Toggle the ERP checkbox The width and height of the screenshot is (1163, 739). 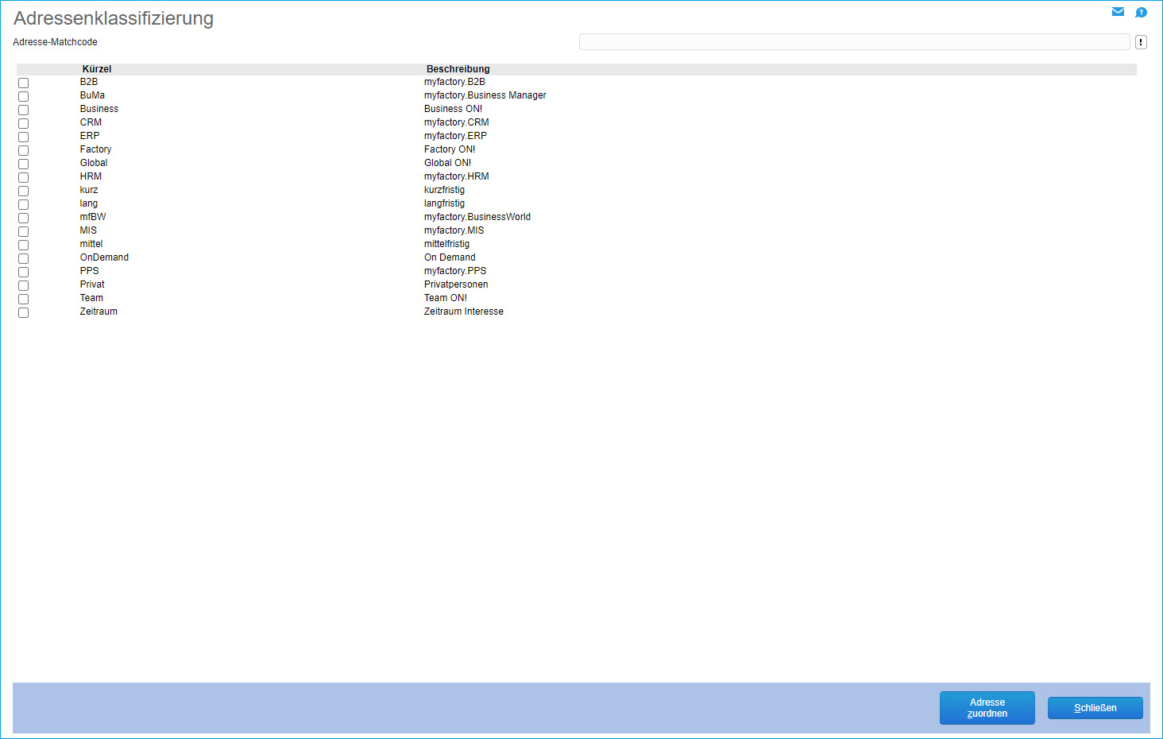tap(23, 137)
